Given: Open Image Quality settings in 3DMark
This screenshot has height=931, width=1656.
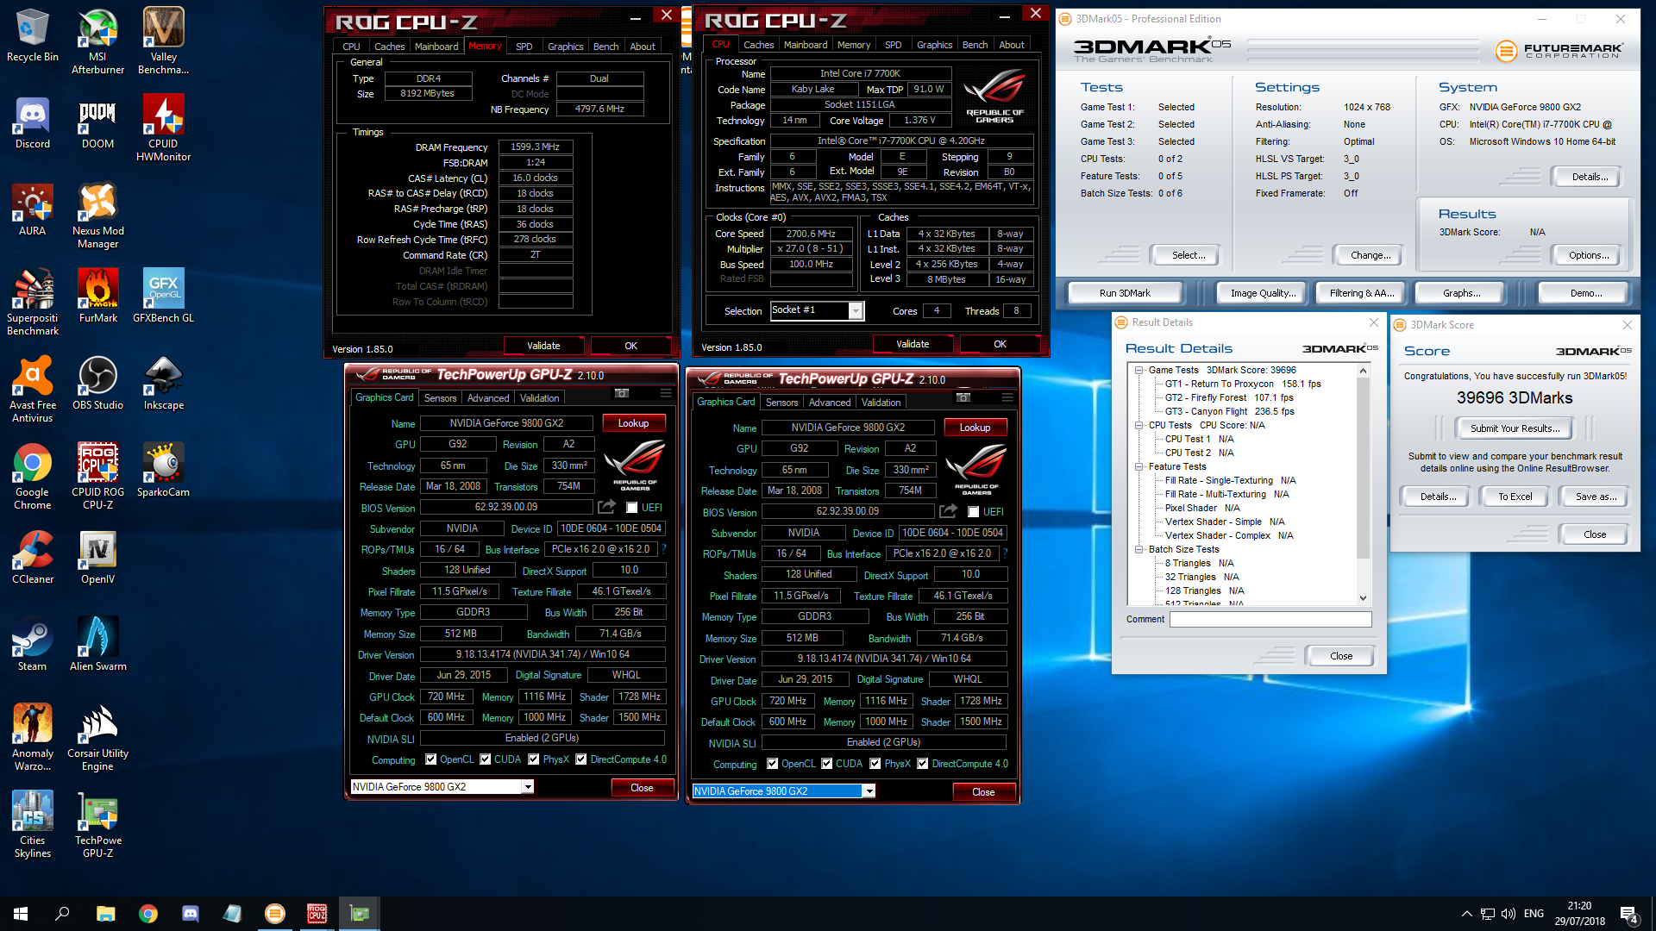Looking at the screenshot, I should tap(1263, 293).
